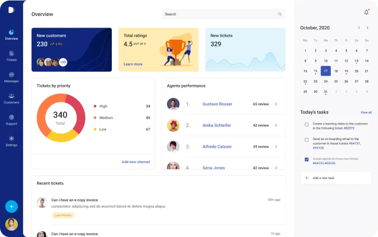Click Alfredo Calzoni's avatar

coord(173,147)
